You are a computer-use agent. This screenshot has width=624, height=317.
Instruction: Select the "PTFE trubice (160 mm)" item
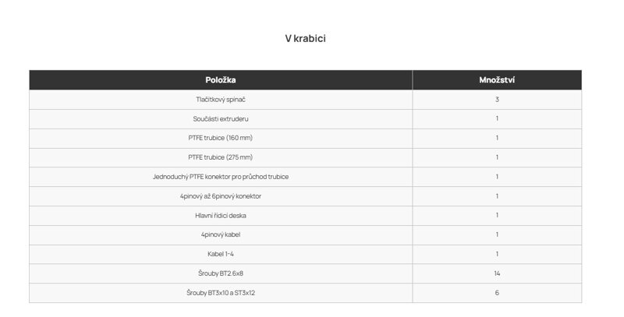221,138
